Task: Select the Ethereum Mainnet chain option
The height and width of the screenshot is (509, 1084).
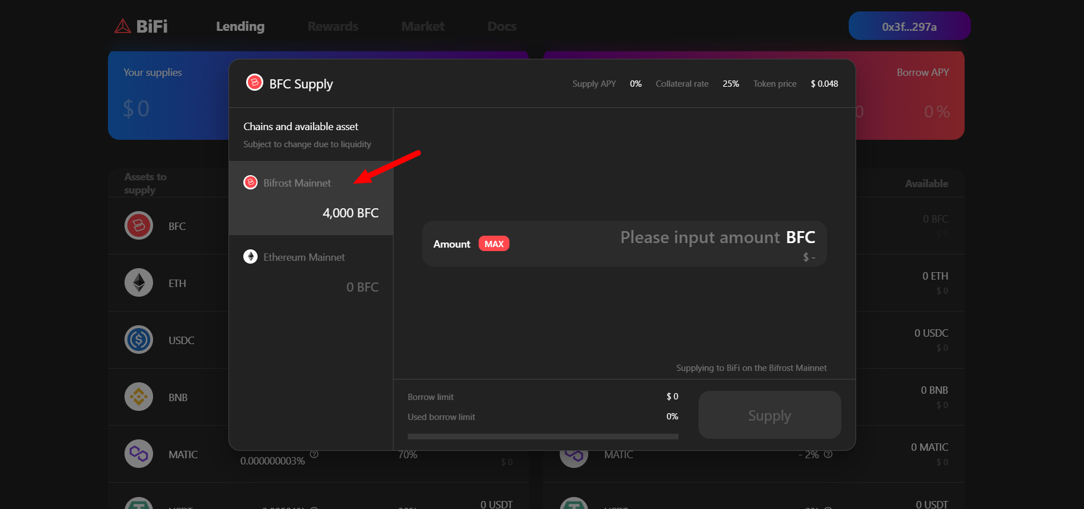Action: tap(311, 272)
